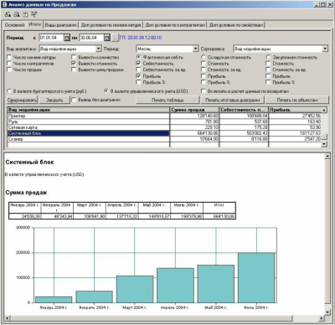Switch to the Основной tab
This screenshot has height=325, width=335.
click(x=15, y=25)
